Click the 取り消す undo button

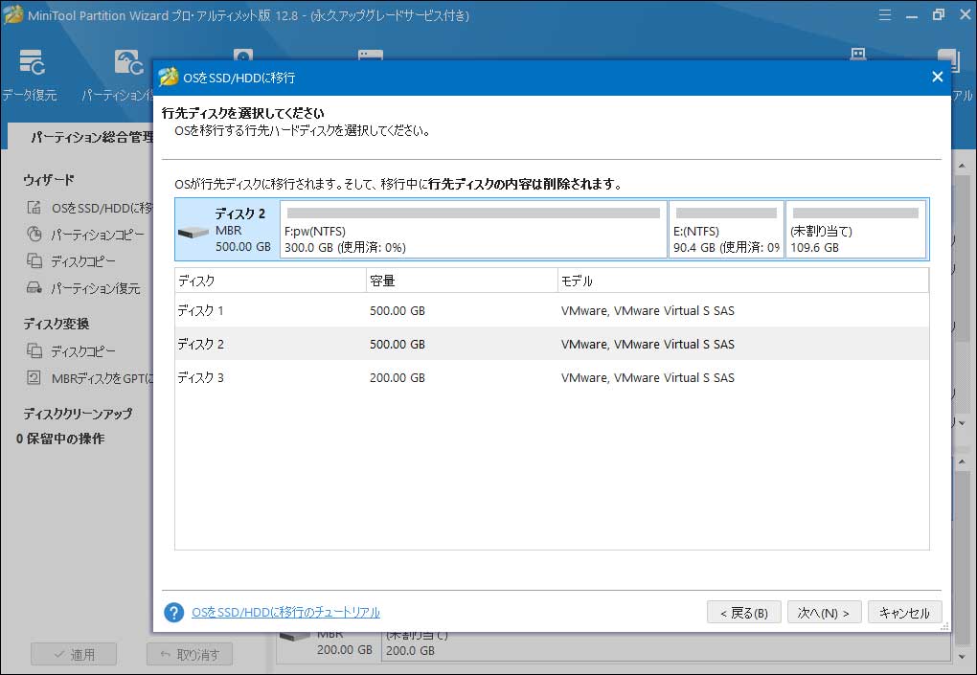click(x=190, y=655)
